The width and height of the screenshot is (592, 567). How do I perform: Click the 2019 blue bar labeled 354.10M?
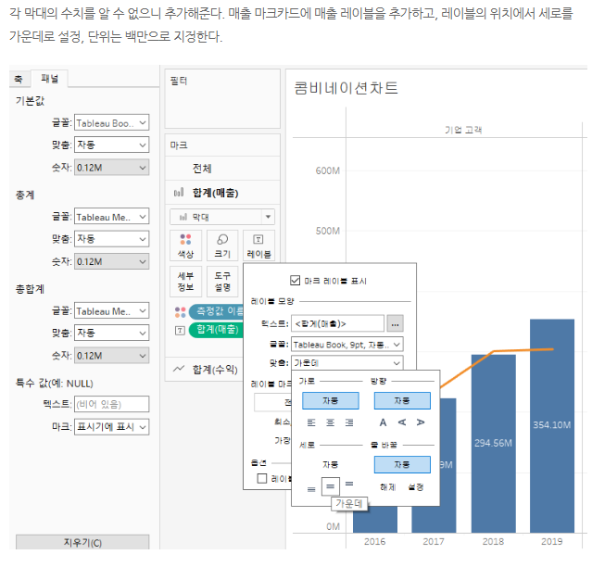click(x=551, y=426)
